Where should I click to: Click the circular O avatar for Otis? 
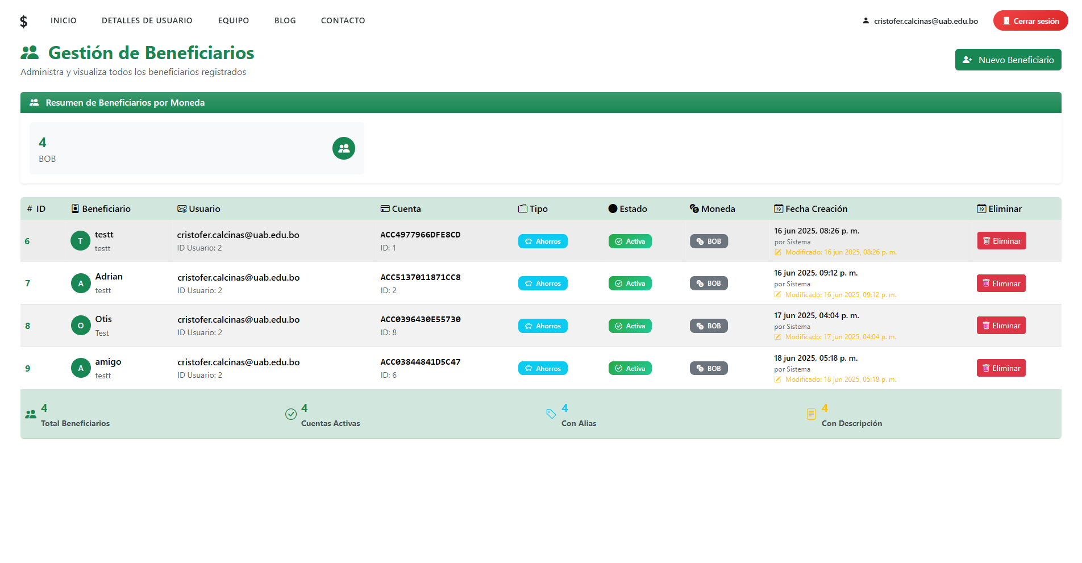coord(81,326)
